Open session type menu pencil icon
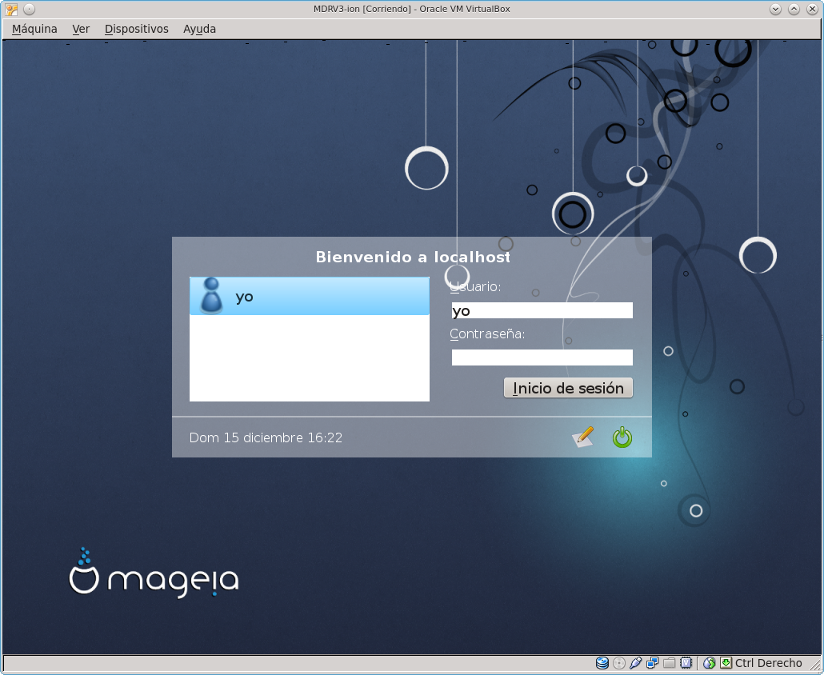The image size is (824, 675). [584, 437]
